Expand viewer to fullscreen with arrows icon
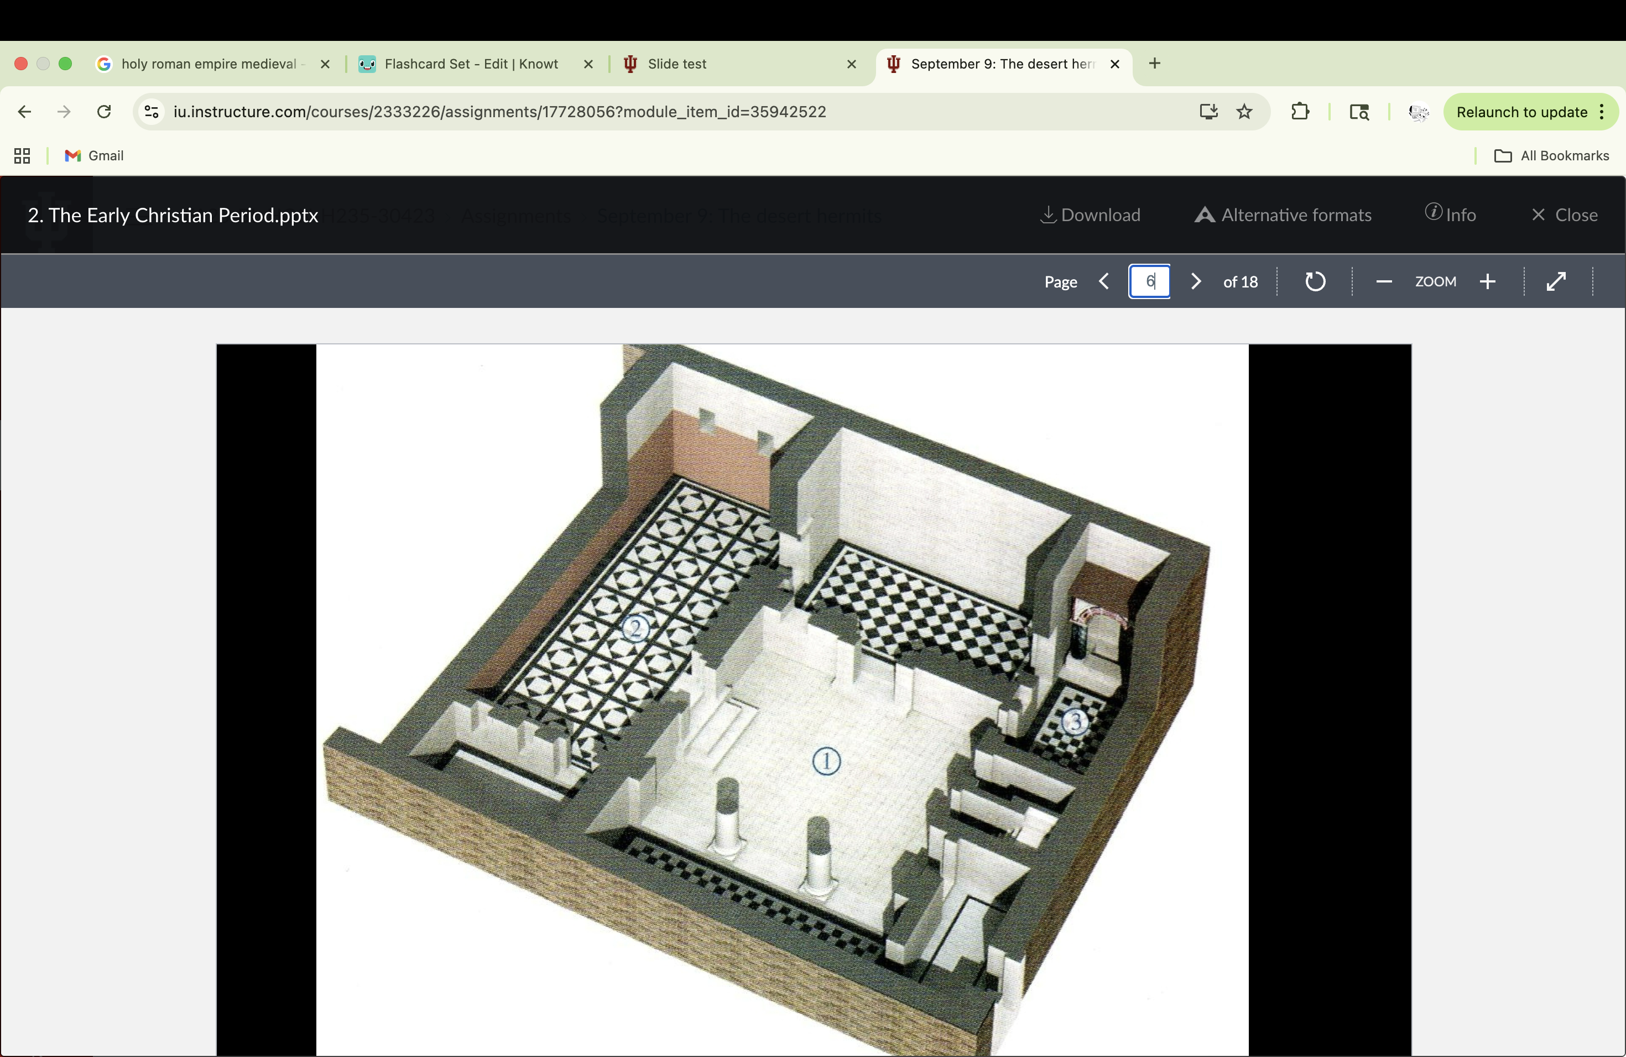 pos(1556,281)
